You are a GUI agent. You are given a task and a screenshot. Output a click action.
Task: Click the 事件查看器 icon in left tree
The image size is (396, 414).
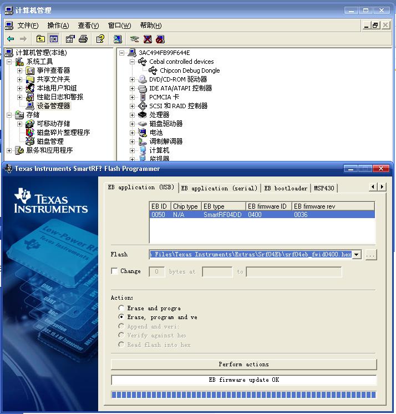point(30,70)
